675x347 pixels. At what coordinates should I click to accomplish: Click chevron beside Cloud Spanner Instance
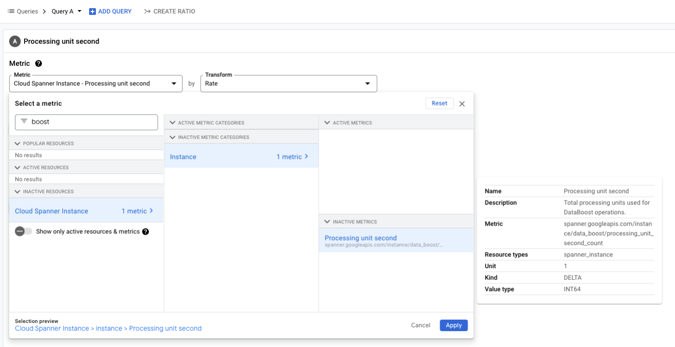point(151,211)
